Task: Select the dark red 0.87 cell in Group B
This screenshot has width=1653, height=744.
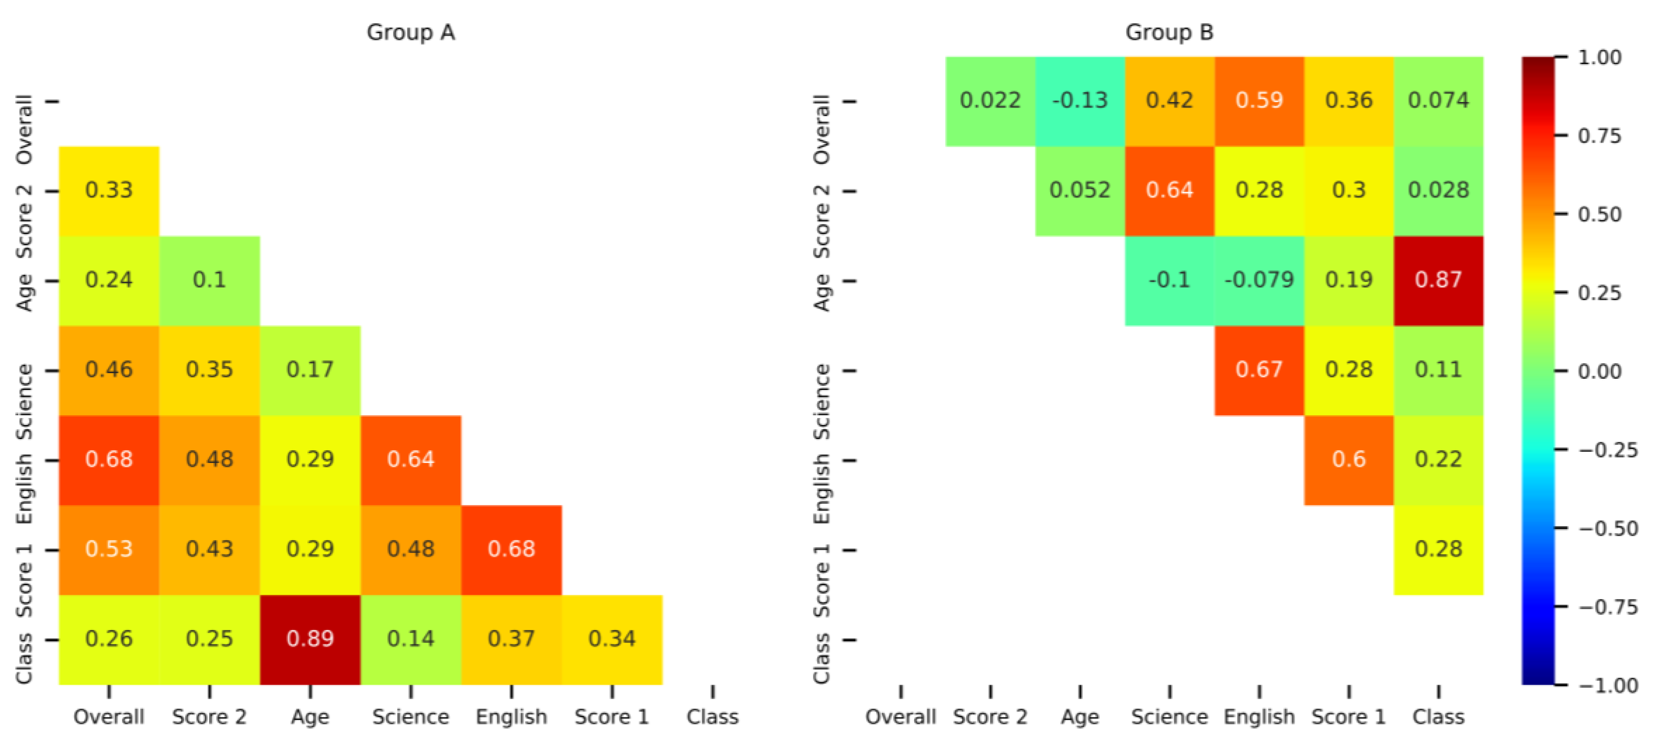Action: pos(1438,280)
